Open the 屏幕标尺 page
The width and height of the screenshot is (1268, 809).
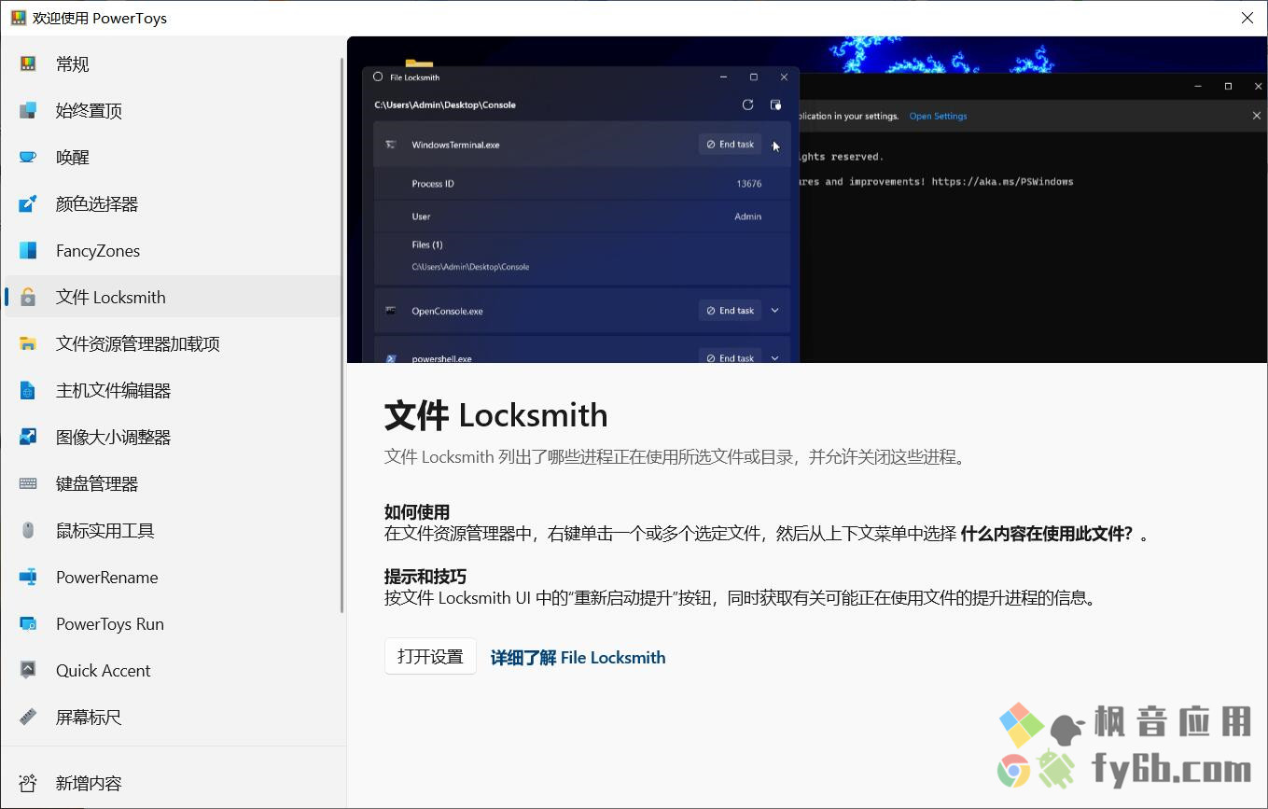(174, 718)
